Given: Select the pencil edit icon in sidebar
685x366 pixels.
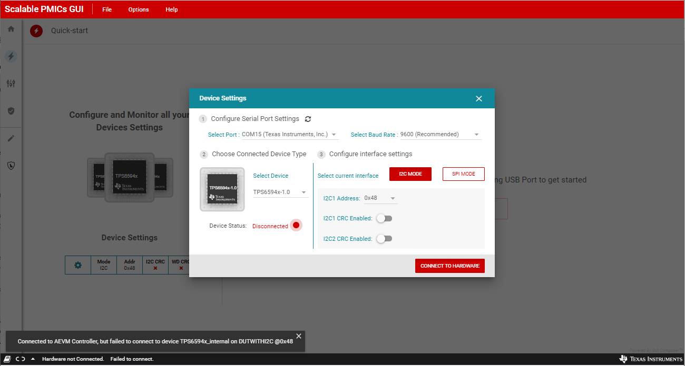Looking at the screenshot, I should [x=11, y=139].
